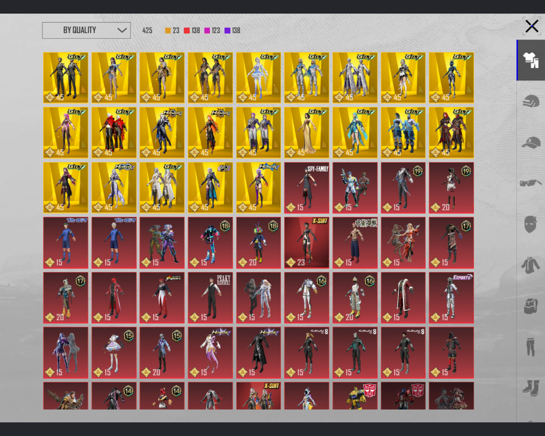Select the Peaky Blinders suit thumbnail

click(210, 298)
